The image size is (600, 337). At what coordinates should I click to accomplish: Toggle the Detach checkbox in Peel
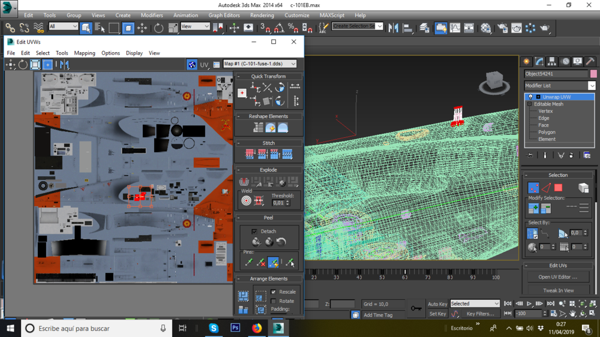tap(254, 231)
